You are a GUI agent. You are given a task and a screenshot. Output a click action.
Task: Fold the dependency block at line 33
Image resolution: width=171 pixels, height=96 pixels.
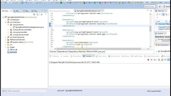point(53,19)
